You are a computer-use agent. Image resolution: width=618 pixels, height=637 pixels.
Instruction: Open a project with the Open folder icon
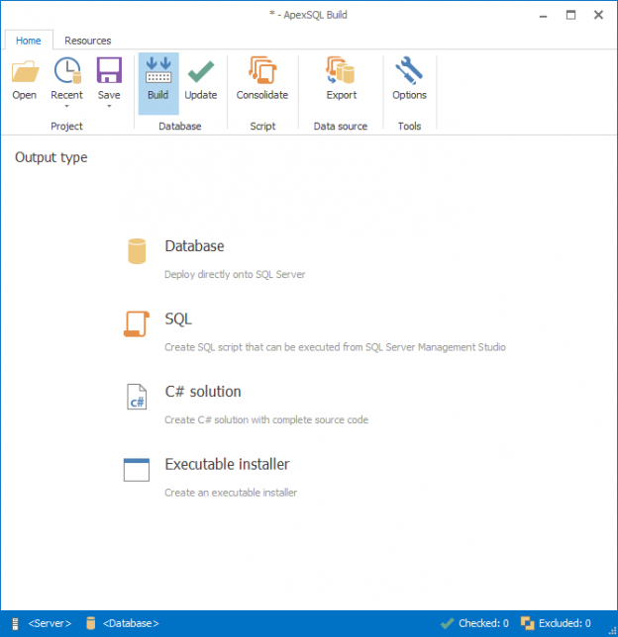pos(25,71)
